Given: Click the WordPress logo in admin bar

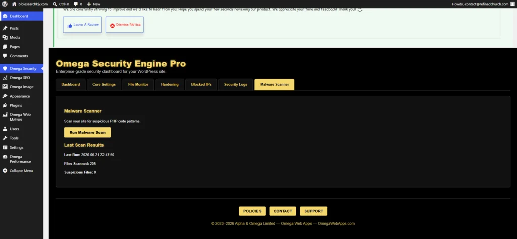Looking at the screenshot, I should pyautogui.click(x=5, y=4).
